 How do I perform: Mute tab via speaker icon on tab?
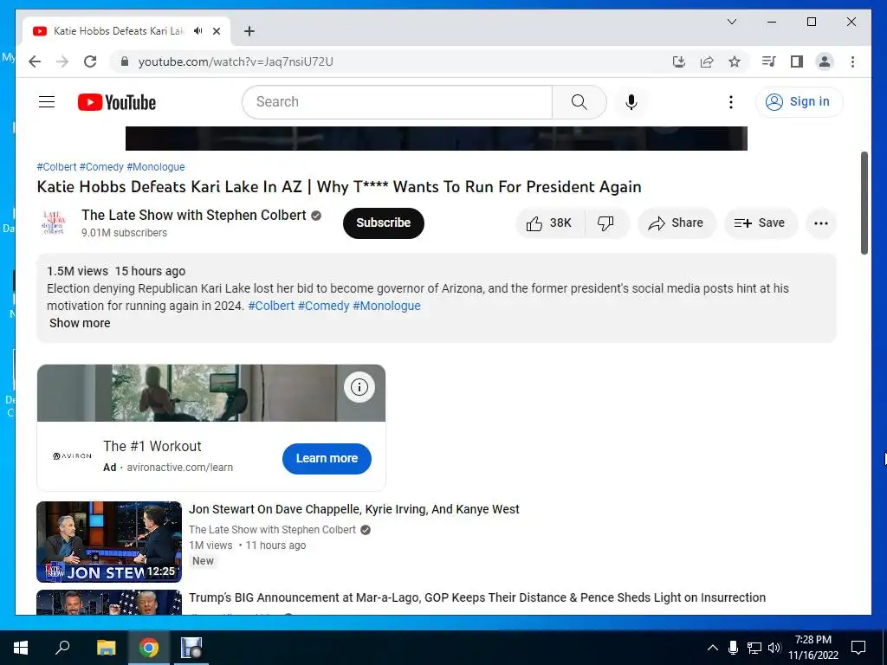[198, 31]
